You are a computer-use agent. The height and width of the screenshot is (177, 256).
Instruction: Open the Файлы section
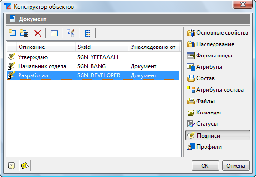(201, 101)
